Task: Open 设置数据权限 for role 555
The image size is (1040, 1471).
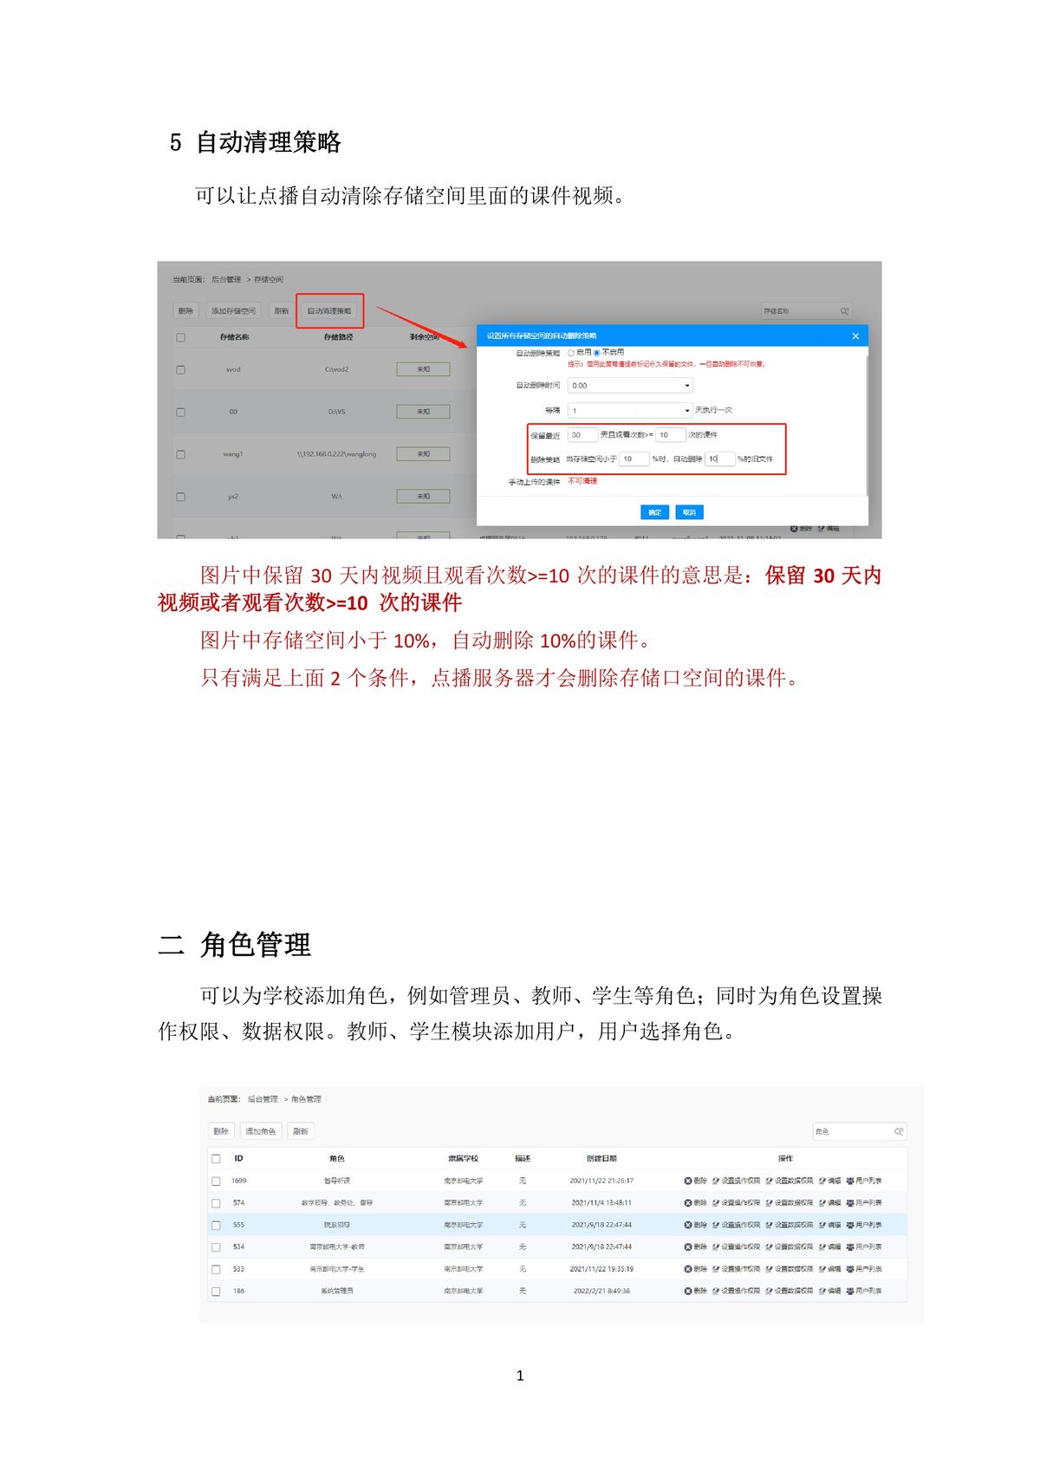Action: (x=790, y=1225)
